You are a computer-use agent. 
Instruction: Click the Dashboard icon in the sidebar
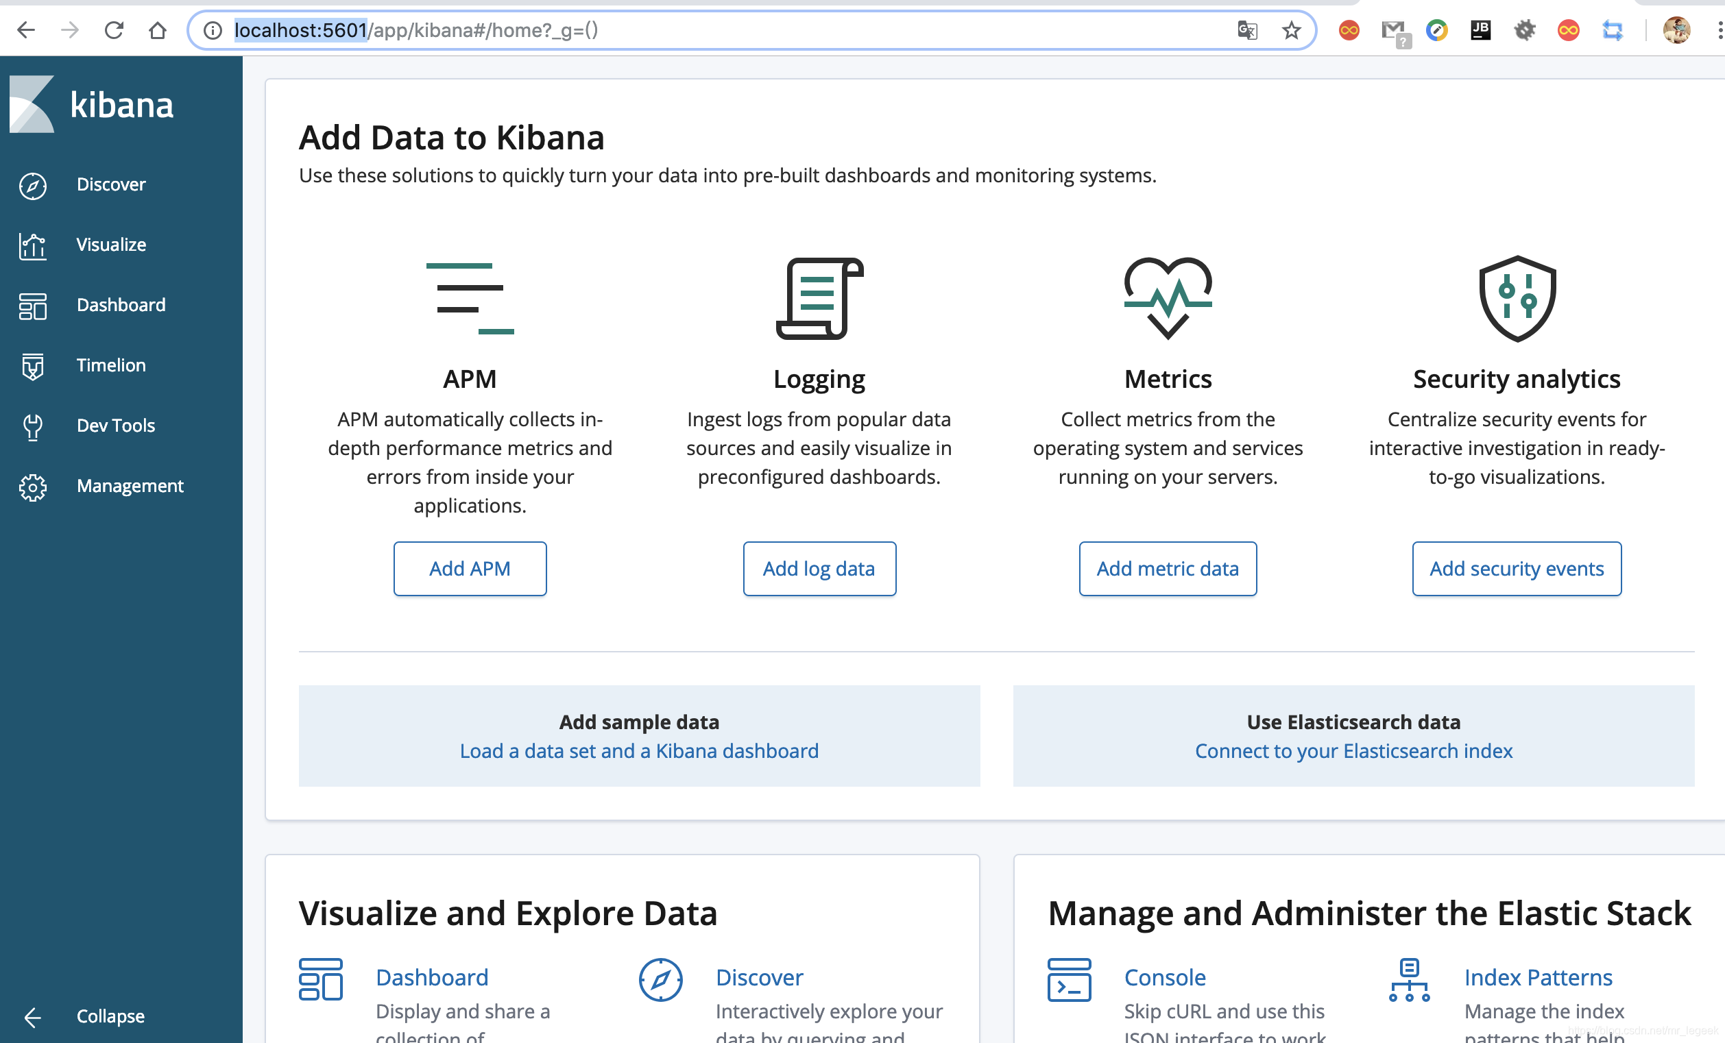click(x=32, y=306)
